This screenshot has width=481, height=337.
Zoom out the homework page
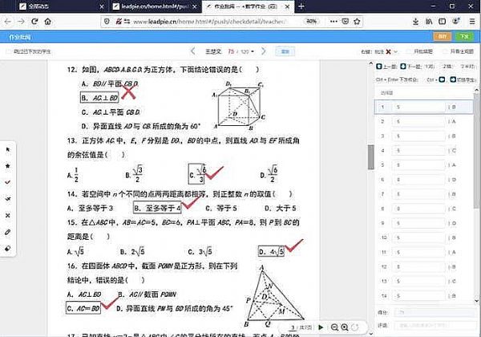coord(334,327)
